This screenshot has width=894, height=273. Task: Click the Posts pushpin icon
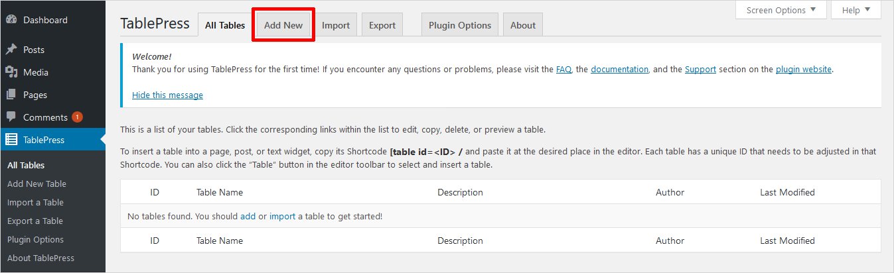coord(11,50)
